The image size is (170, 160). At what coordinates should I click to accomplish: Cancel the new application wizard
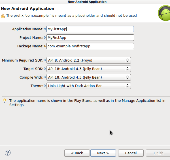(x=131, y=153)
